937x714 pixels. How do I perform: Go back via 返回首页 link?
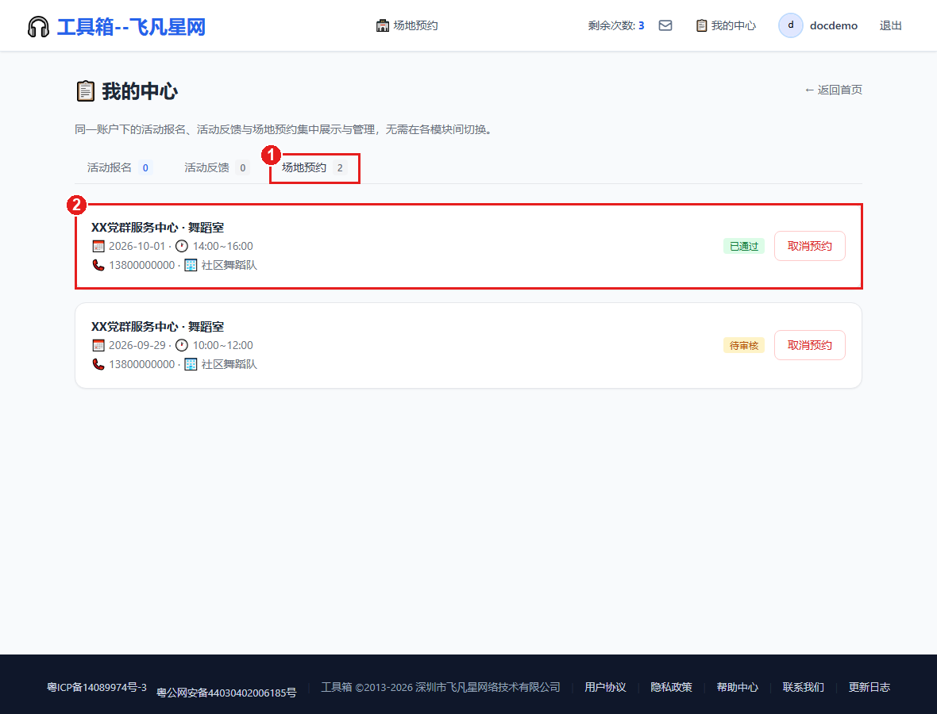833,90
